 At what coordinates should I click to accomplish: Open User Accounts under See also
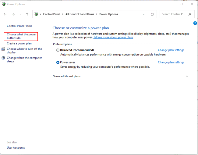(16, 148)
